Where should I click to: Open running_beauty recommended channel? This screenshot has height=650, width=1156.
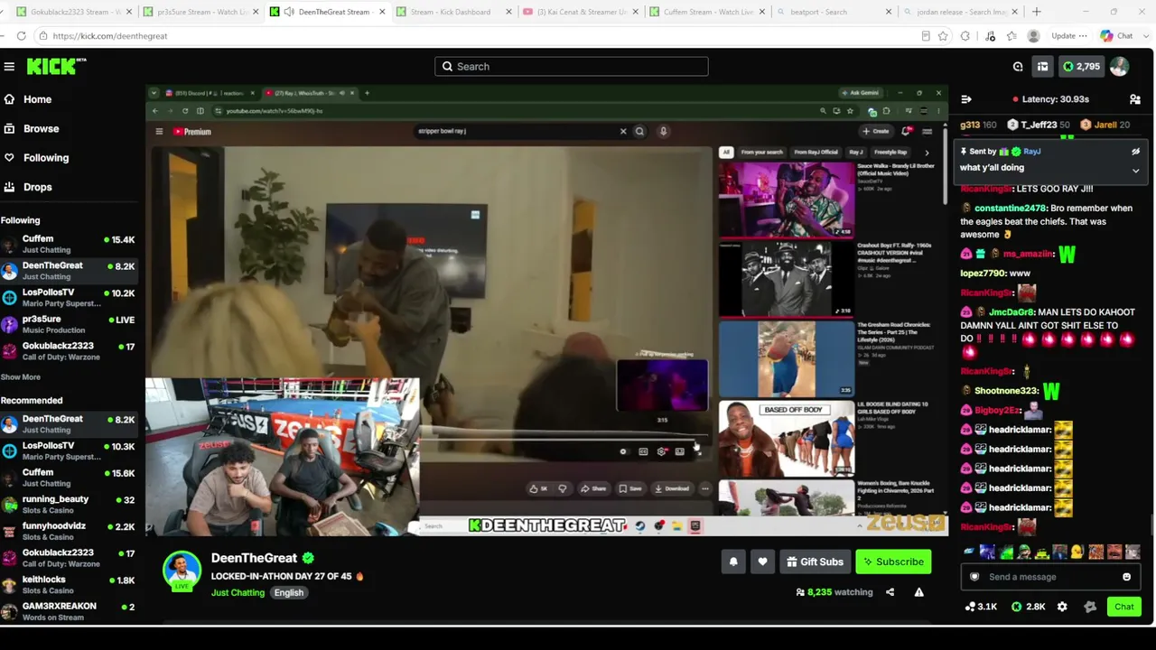click(70, 505)
